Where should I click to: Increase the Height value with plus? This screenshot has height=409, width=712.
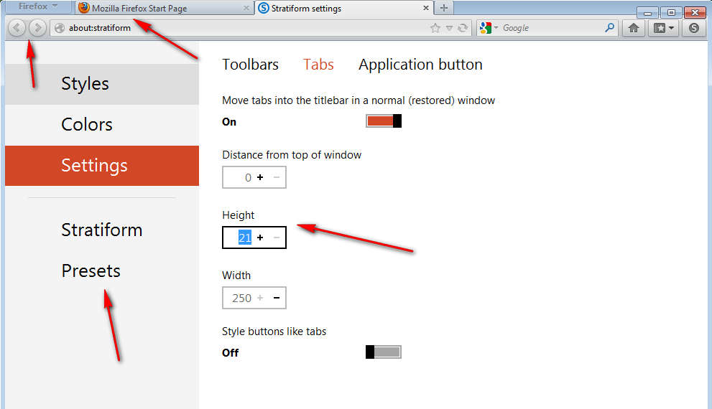pyautogui.click(x=260, y=238)
